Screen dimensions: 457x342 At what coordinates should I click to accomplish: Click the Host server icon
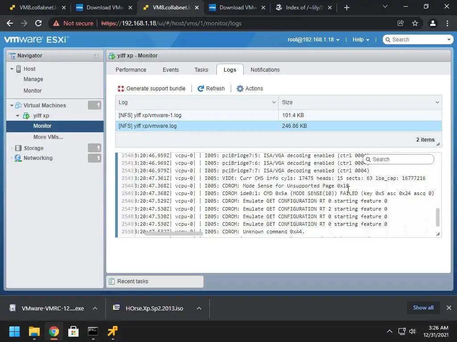click(18, 69)
